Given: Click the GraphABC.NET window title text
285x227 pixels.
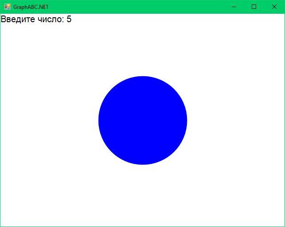Looking at the screenshot, I should point(31,7).
